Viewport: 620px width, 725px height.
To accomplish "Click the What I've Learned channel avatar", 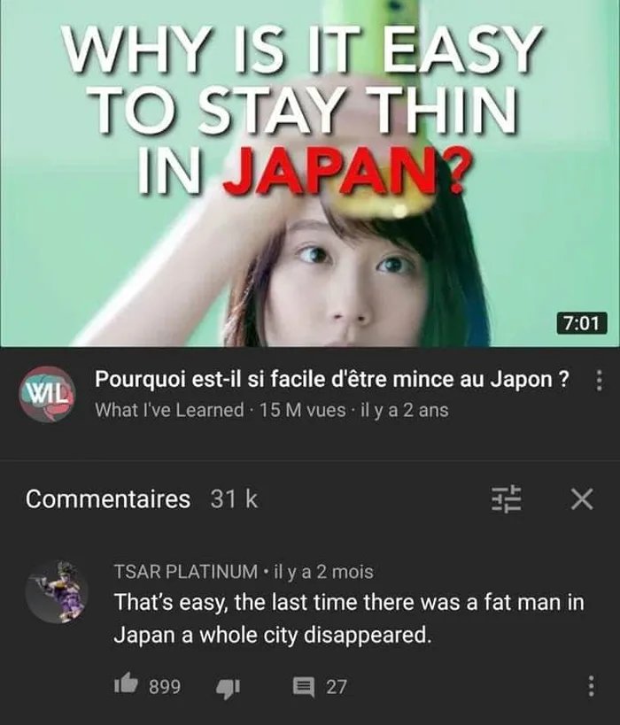I will [x=47, y=393].
